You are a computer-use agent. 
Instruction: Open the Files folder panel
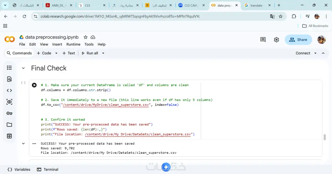(9, 125)
